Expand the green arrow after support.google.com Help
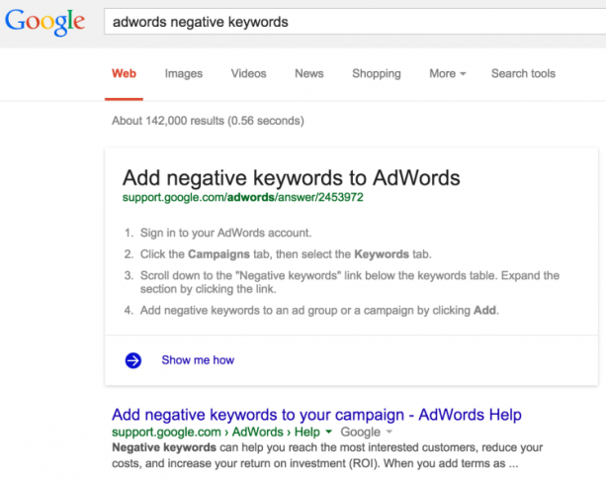 click(329, 432)
